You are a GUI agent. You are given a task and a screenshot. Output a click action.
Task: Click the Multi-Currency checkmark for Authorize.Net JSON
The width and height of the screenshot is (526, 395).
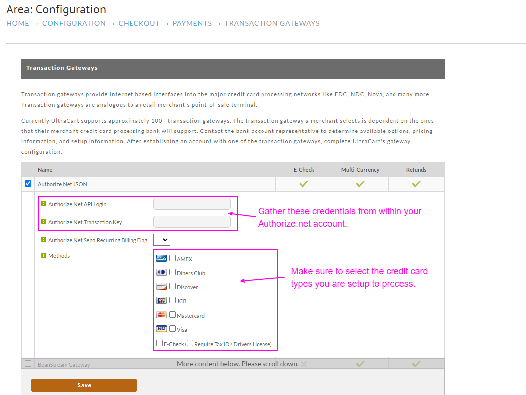tap(360, 184)
